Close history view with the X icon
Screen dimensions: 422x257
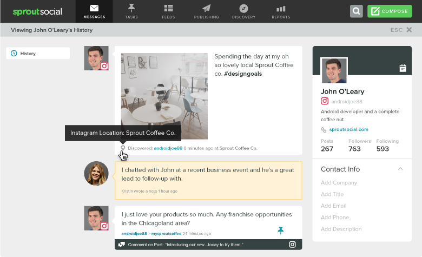(x=409, y=30)
